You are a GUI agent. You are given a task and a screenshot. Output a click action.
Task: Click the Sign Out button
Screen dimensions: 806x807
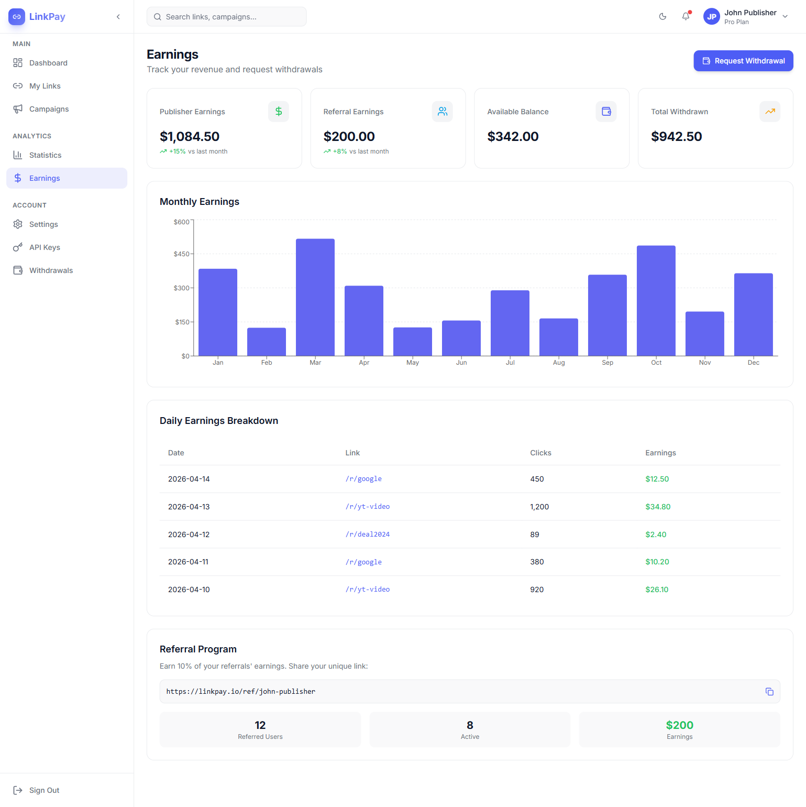pos(67,790)
